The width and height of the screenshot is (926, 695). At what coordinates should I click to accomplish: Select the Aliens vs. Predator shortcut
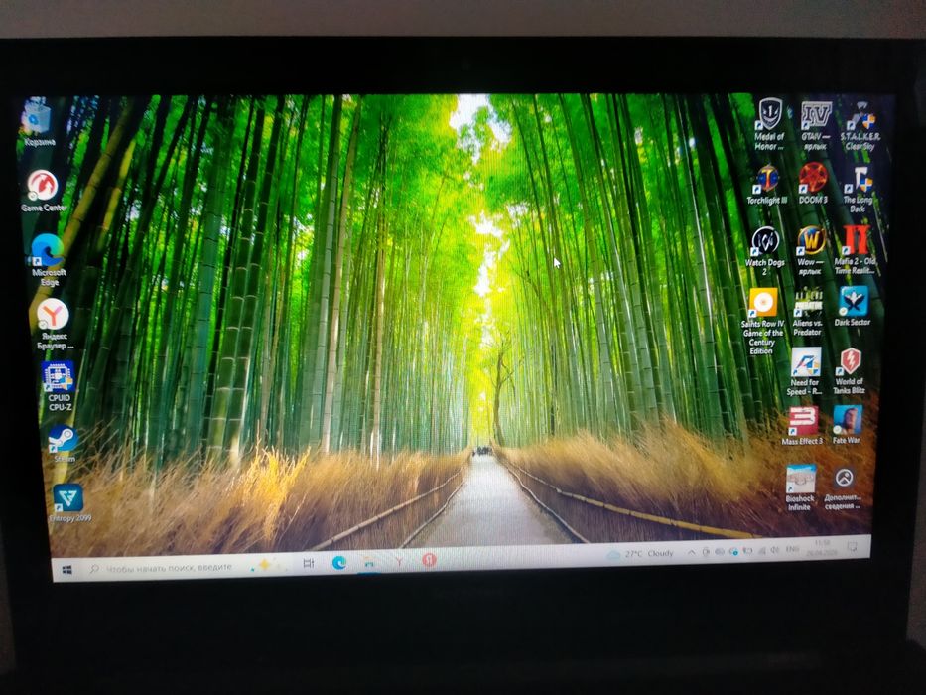point(807,313)
